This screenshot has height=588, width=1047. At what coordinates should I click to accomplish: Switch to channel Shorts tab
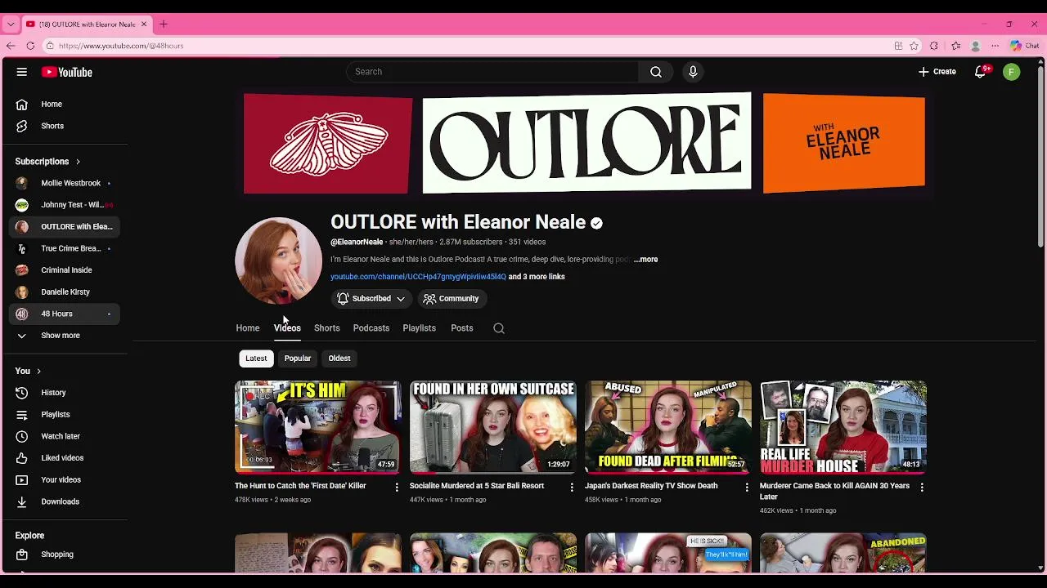click(327, 328)
